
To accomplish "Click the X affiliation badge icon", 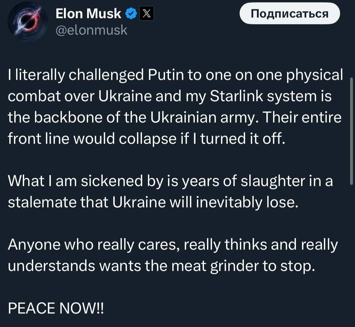I will coord(146,14).
